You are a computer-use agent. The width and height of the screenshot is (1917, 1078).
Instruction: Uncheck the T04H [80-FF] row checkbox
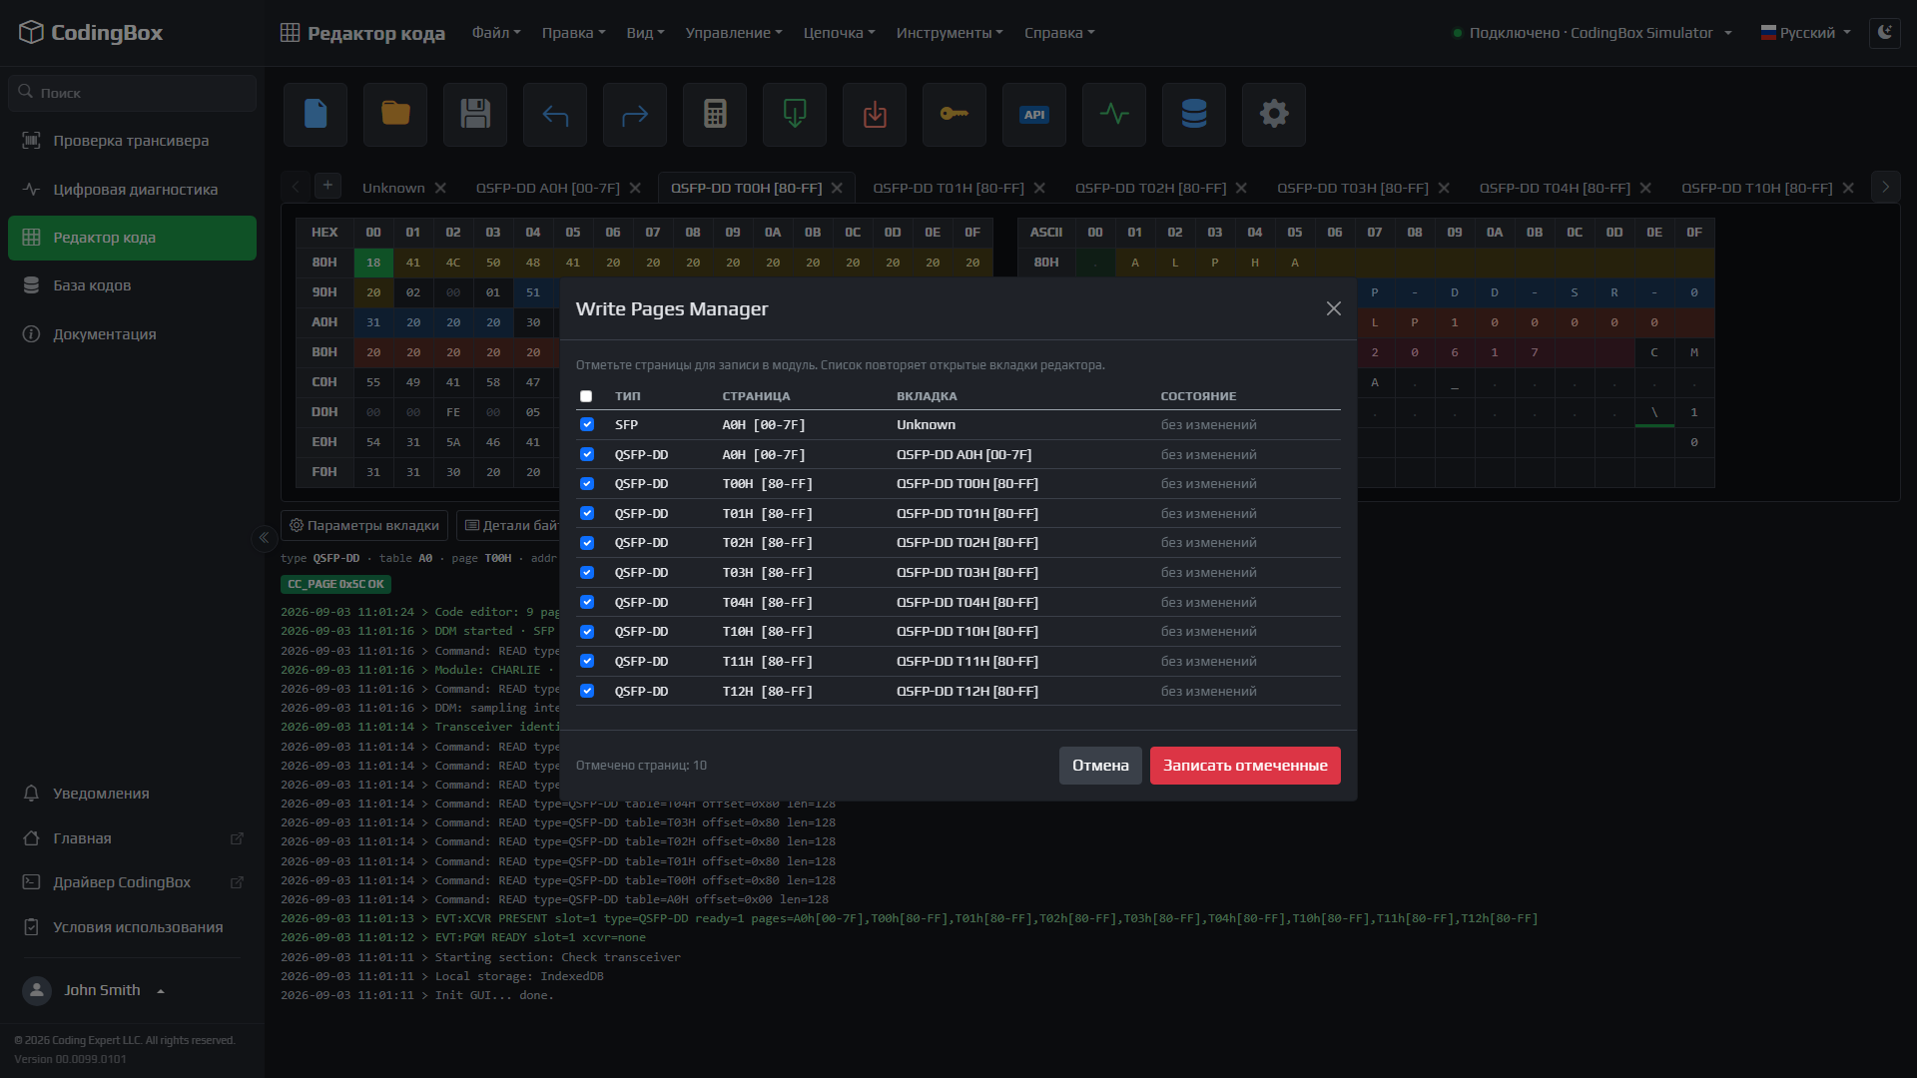587,602
